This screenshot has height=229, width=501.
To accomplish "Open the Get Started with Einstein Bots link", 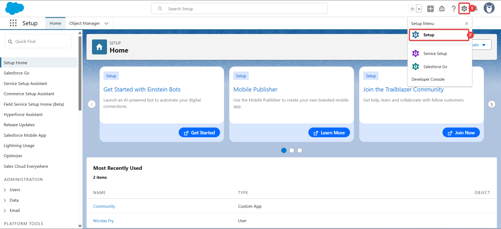I will tap(142, 89).
